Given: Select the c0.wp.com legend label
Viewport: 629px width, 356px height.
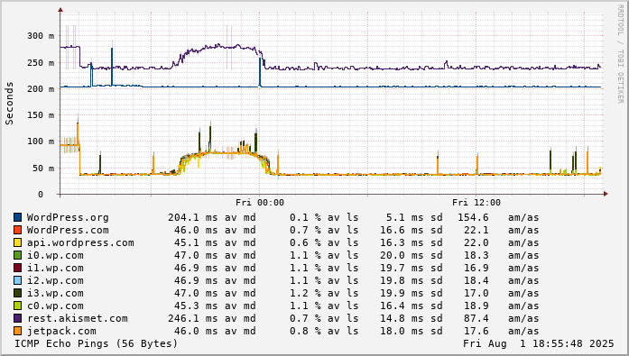Looking at the screenshot, I should [55, 306].
